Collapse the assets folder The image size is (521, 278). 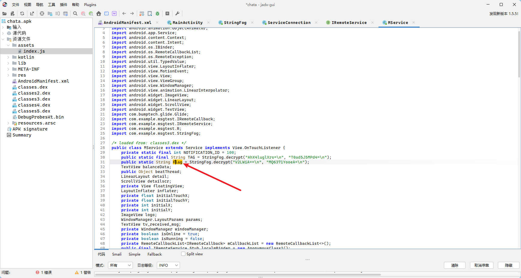pos(8,45)
